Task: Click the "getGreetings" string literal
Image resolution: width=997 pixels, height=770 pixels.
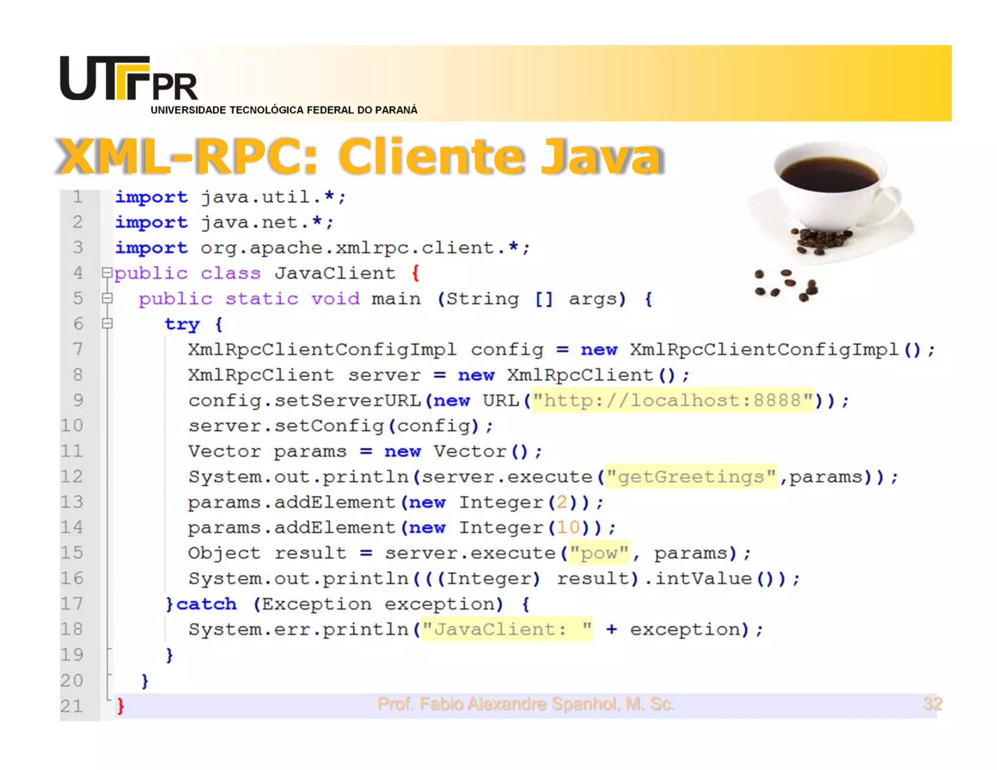Action: coord(691,477)
